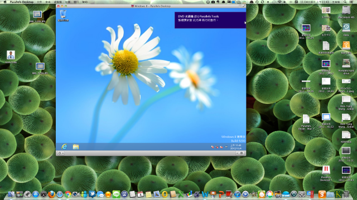Open the Parallels gear dropdown in the status bar
This screenshot has width=357, height=200.
click(x=61, y=153)
